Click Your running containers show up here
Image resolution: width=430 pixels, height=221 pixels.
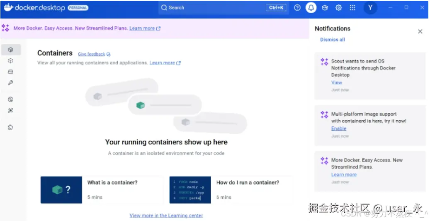pos(166,142)
